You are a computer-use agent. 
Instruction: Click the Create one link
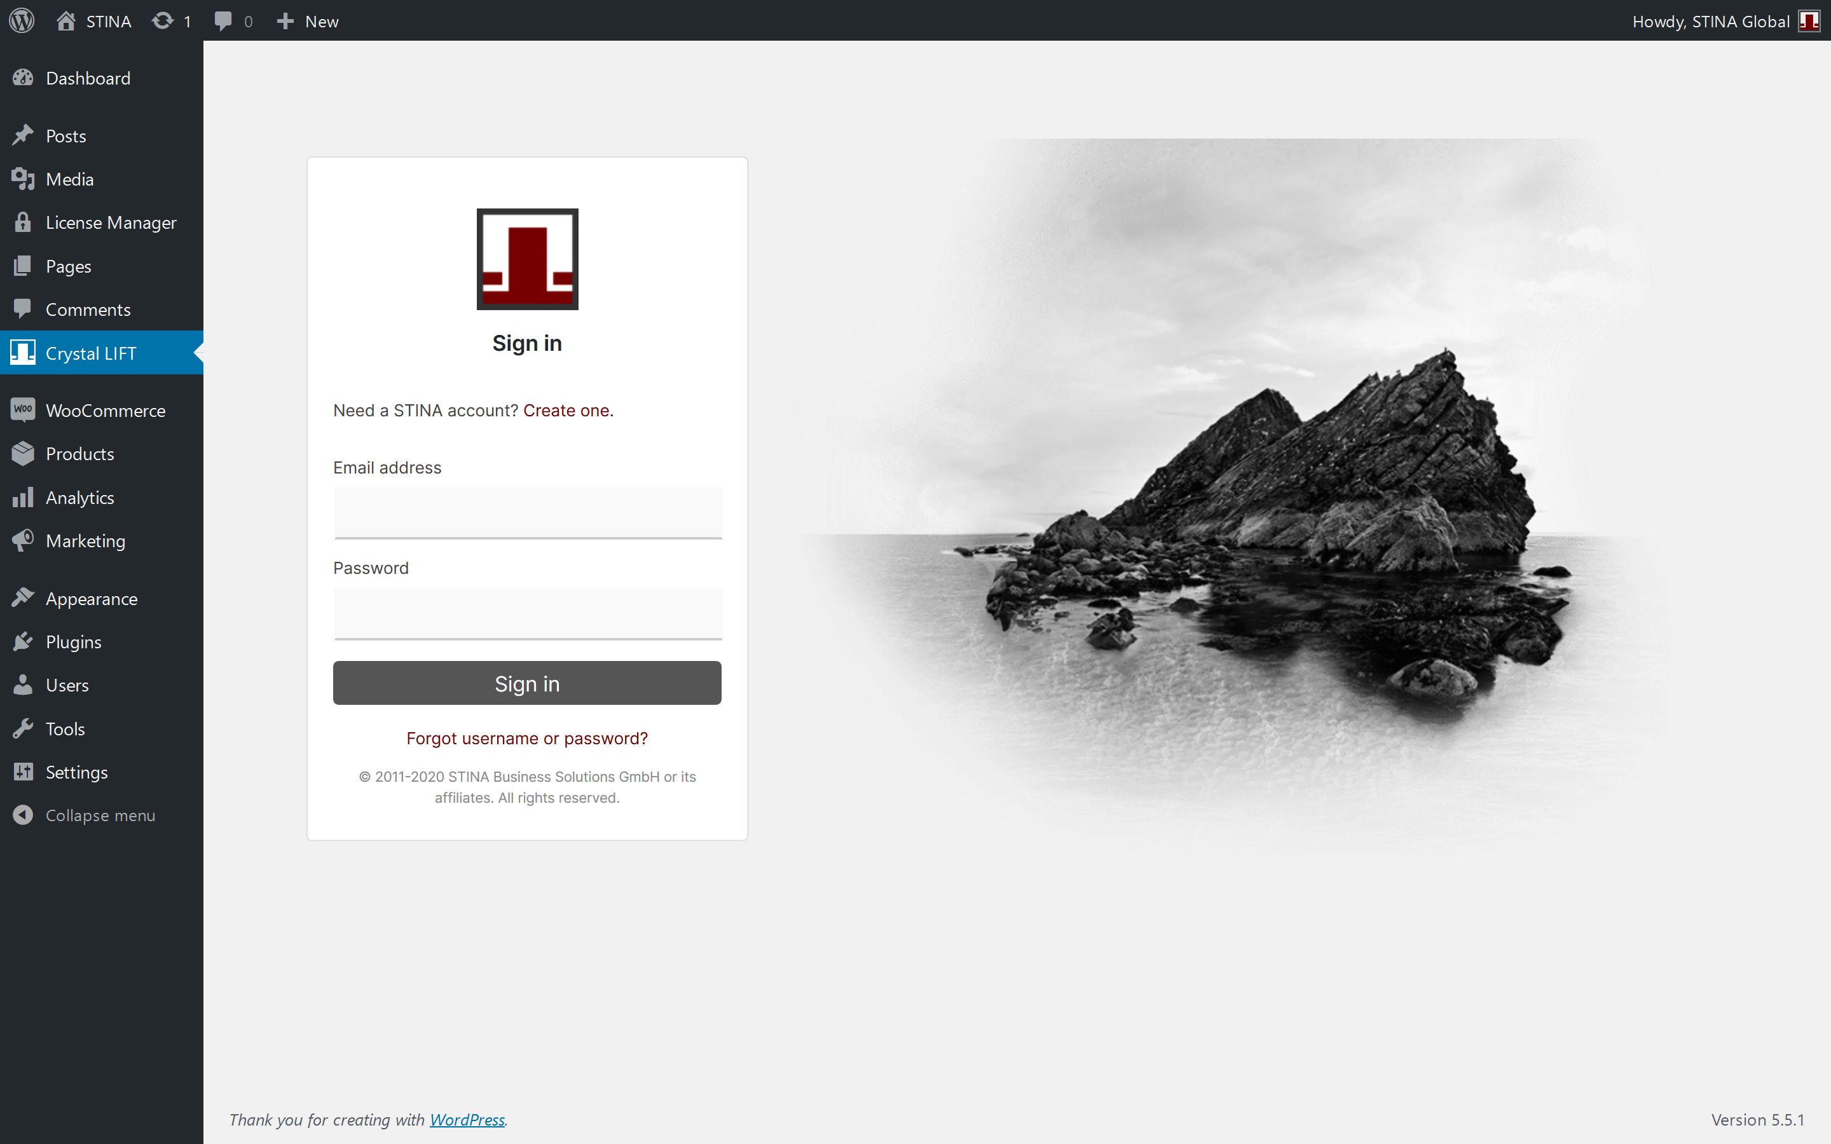click(x=568, y=410)
